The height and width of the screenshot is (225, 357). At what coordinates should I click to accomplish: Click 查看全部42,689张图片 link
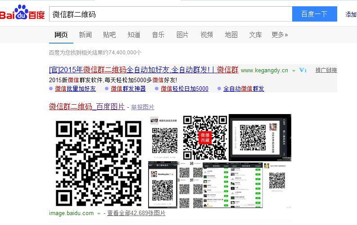click(136, 213)
